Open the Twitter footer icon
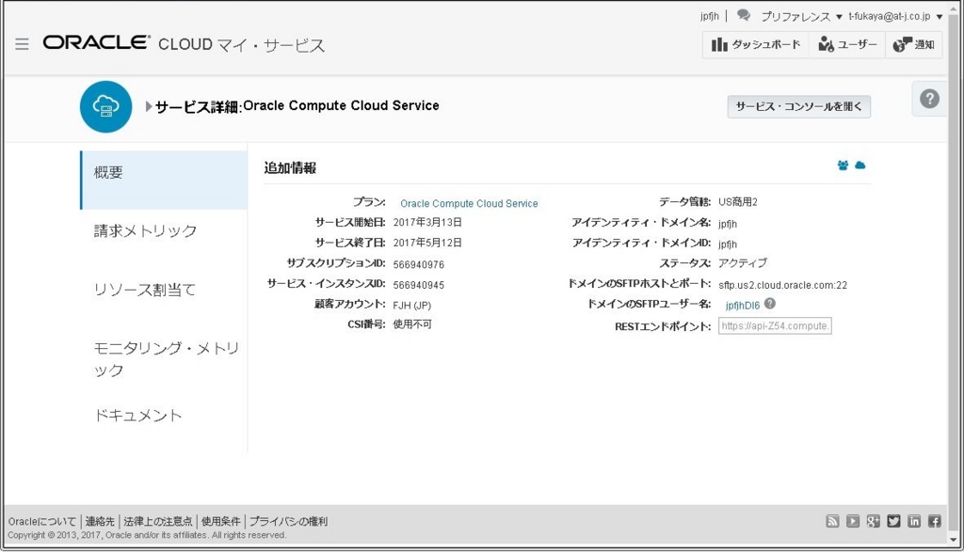The image size is (964, 552). pos(894,521)
